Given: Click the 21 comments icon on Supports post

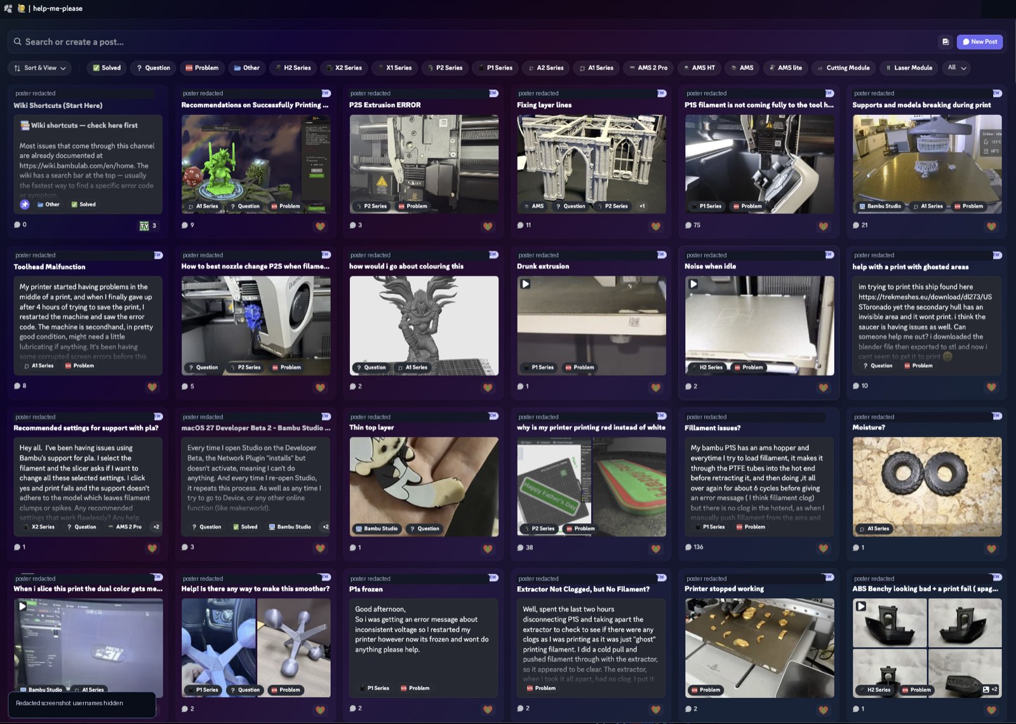Looking at the screenshot, I should point(856,225).
